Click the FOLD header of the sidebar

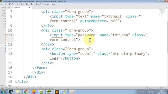coord(4,8)
